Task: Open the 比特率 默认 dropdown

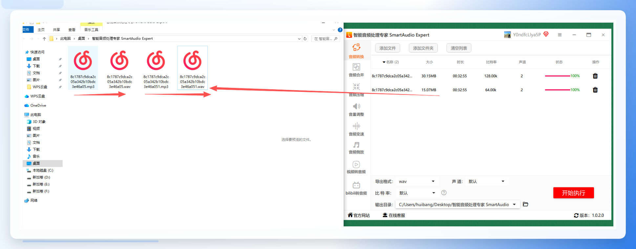Action: (x=417, y=193)
